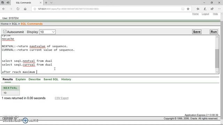Click the address bar URL
Image resolution: width=223 pixels, height=125 pixels.
point(68,9)
